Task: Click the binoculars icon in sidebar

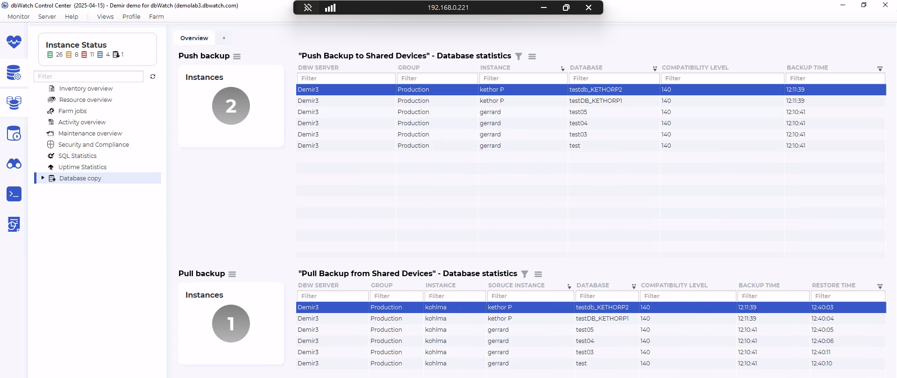Action: pyautogui.click(x=14, y=164)
